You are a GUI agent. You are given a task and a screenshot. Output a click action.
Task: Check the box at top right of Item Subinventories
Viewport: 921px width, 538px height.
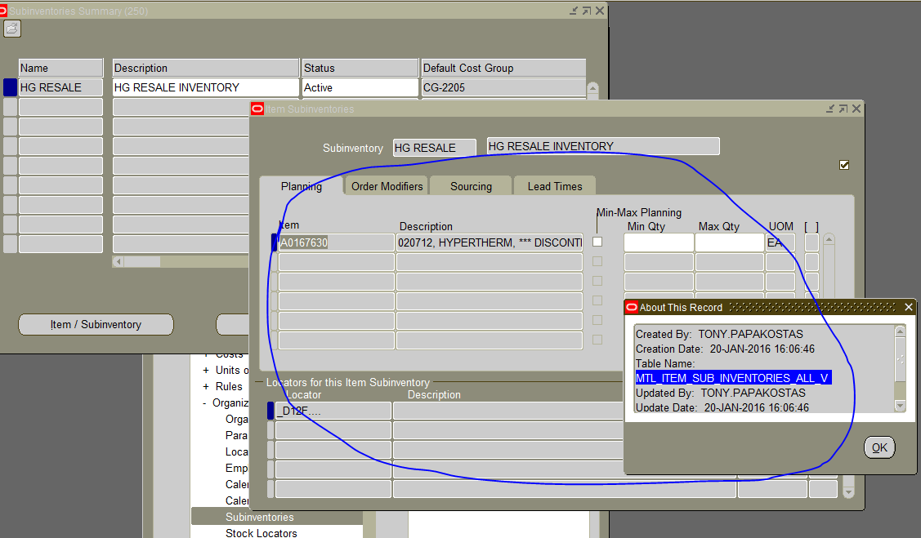(x=844, y=164)
